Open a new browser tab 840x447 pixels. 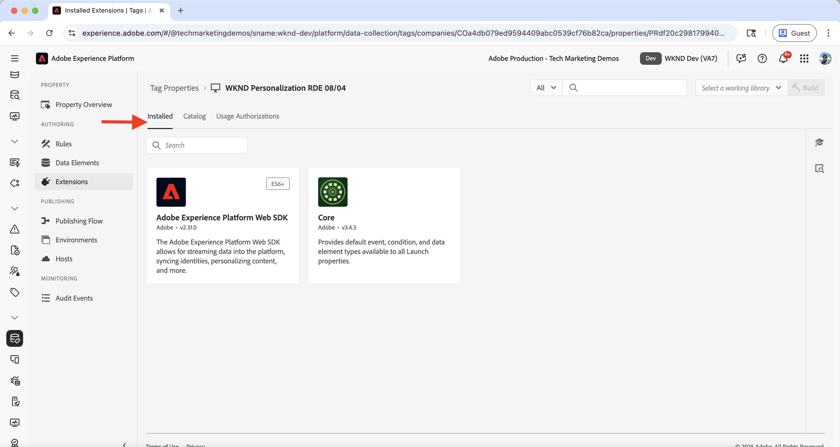click(180, 10)
